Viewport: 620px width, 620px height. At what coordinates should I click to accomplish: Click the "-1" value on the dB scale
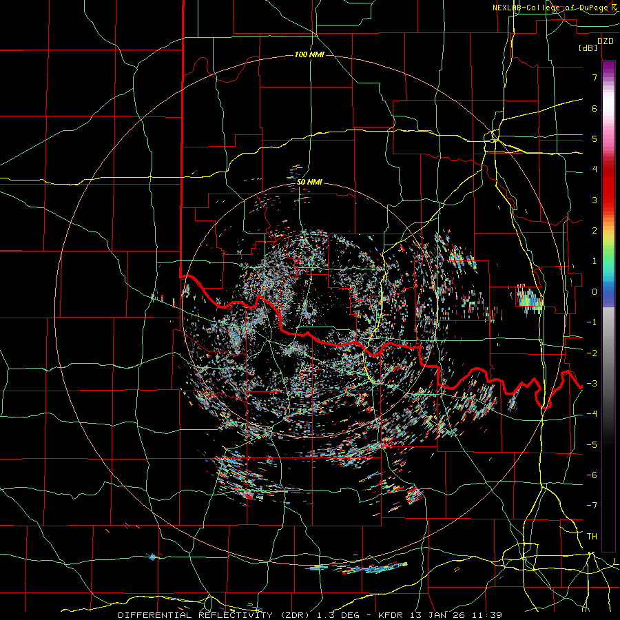pos(592,322)
